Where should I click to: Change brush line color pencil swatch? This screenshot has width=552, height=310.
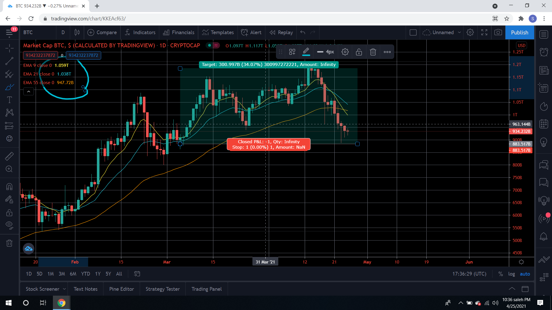pyautogui.click(x=306, y=52)
